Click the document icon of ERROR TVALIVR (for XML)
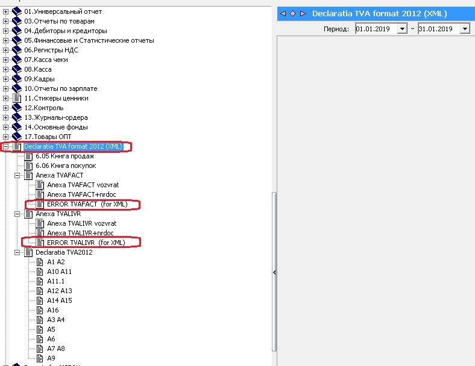Image resolution: width=475 pixels, height=366 pixels. click(40, 243)
